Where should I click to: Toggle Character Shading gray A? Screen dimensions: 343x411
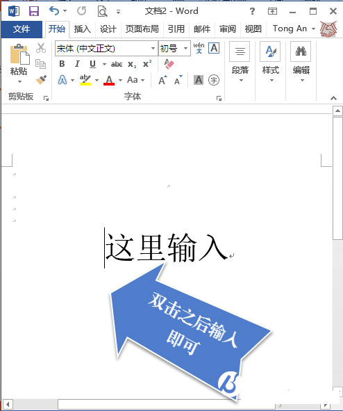coord(199,80)
